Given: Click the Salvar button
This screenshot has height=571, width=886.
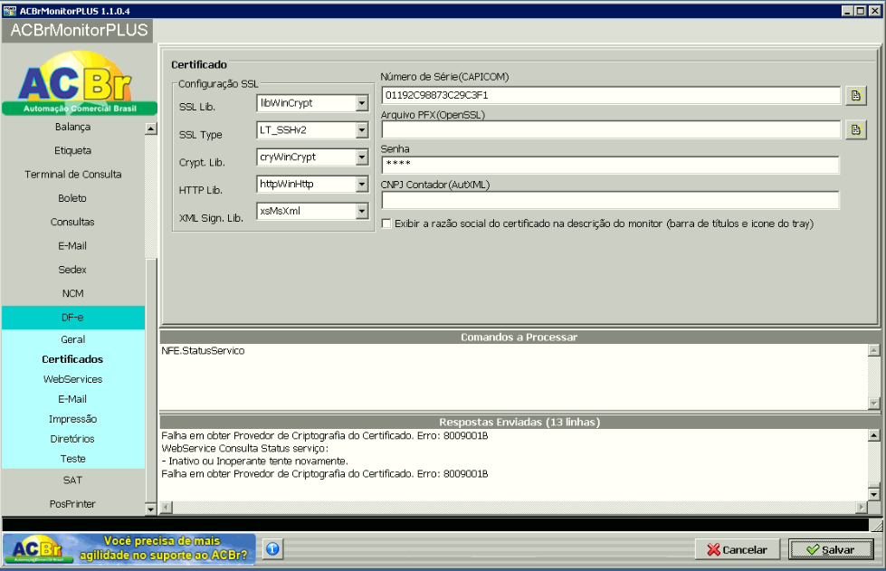Looking at the screenshot, I should click(x=831, y=549).
